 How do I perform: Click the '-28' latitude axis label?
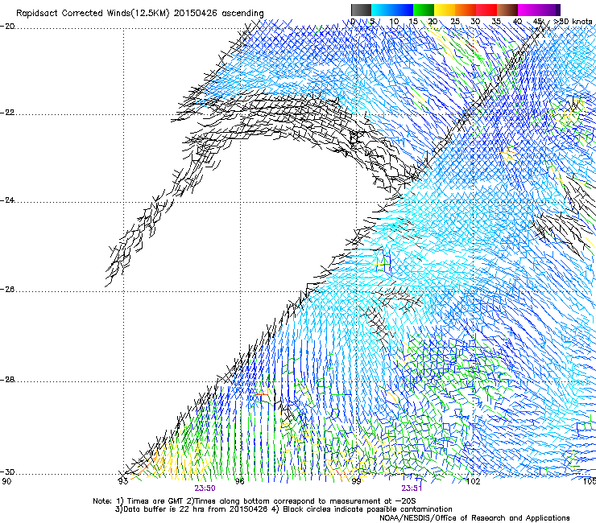pos(7,380)
